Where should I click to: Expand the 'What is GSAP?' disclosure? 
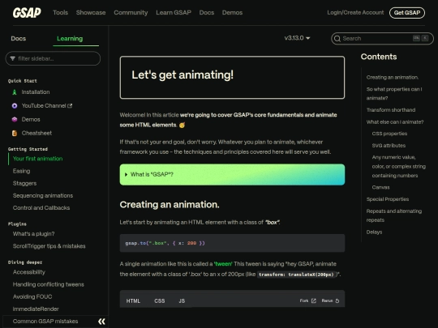(232, 175)
